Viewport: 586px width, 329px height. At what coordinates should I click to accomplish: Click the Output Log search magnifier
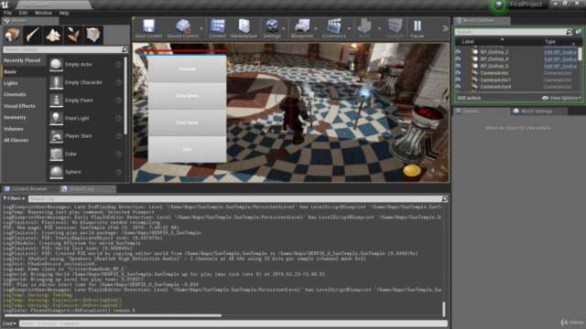coord(444,199)
